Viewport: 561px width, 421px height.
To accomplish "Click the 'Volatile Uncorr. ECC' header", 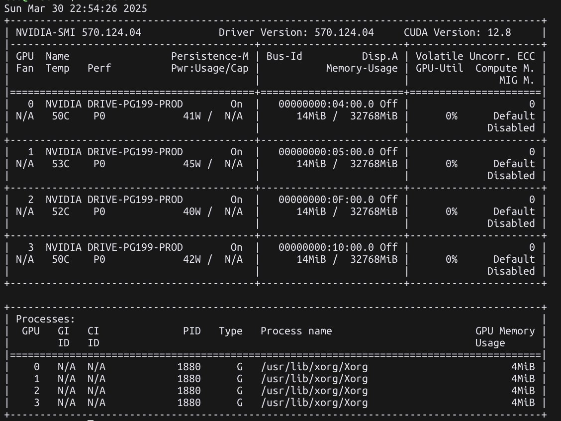I will click(475, 57).
